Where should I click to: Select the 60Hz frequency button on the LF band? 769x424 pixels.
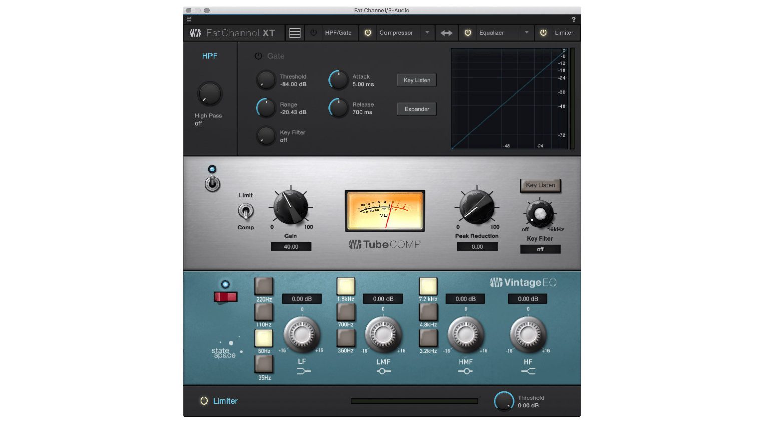(264, 339)
